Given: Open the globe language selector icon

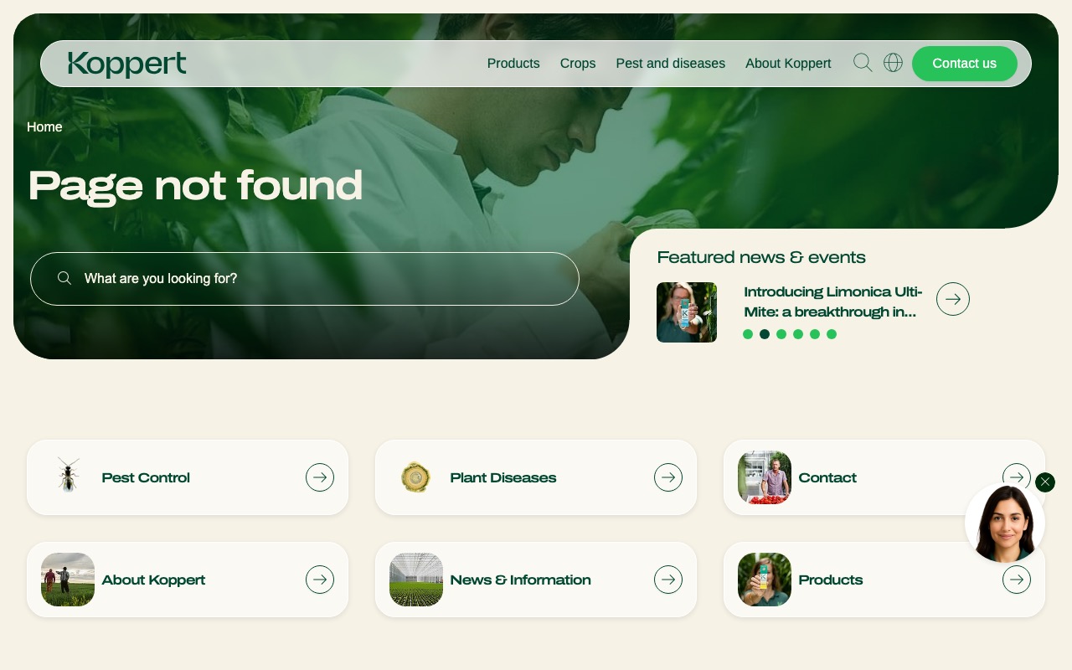Looking at the screenshot, I should coord(893,63).
